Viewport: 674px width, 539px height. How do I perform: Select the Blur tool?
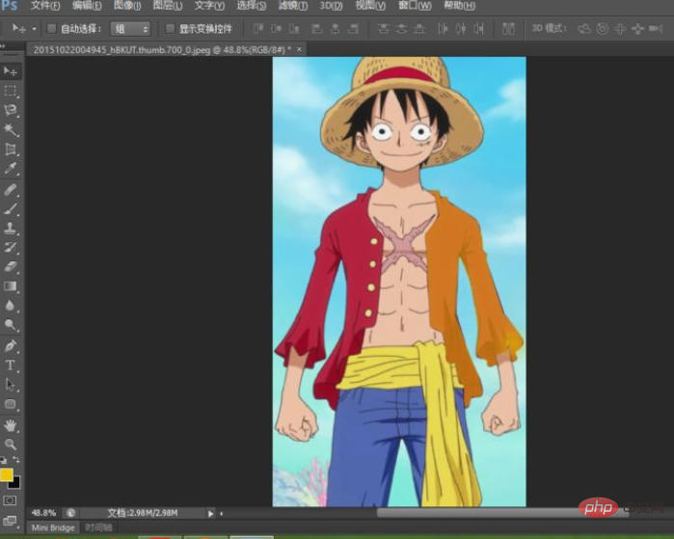pos(10,306)
